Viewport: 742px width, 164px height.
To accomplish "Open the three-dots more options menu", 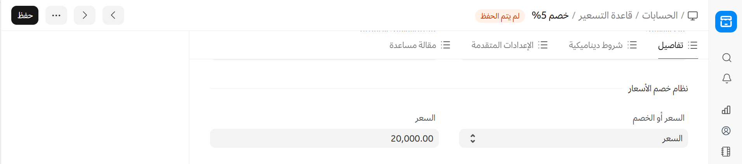I will [56, 15].
